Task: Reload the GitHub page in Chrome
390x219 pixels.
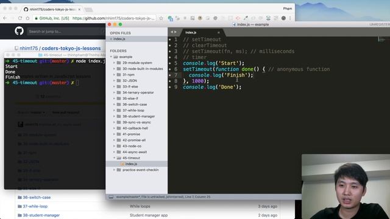Action: (20, 18)
